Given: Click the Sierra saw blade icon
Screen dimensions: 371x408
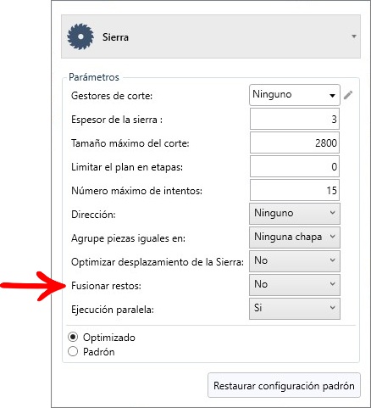Looking at the screenshot, I should 80,36.
